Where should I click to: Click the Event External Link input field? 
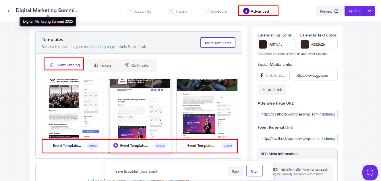point(297,138)
